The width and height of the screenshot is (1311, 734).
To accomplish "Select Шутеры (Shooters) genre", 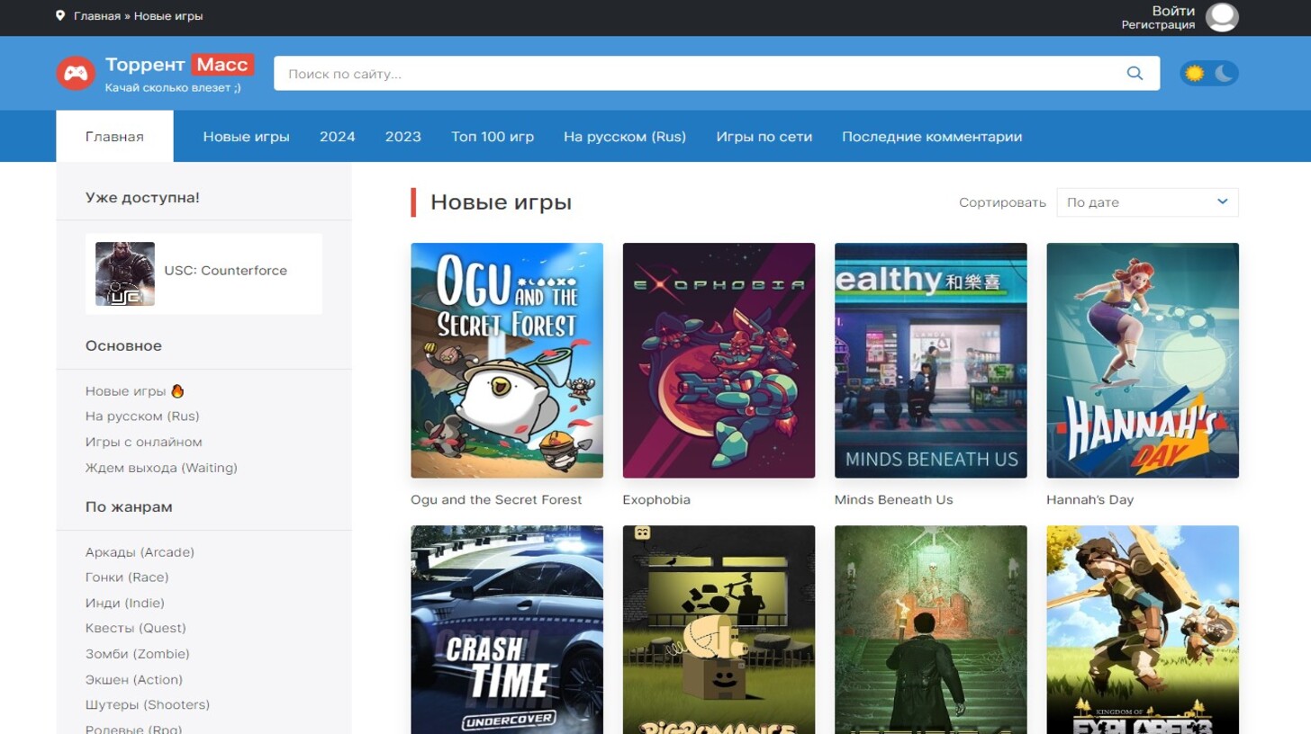I will pos(148,704).
